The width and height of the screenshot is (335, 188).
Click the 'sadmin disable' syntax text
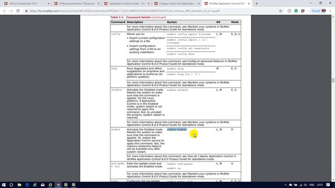point(177,90)
